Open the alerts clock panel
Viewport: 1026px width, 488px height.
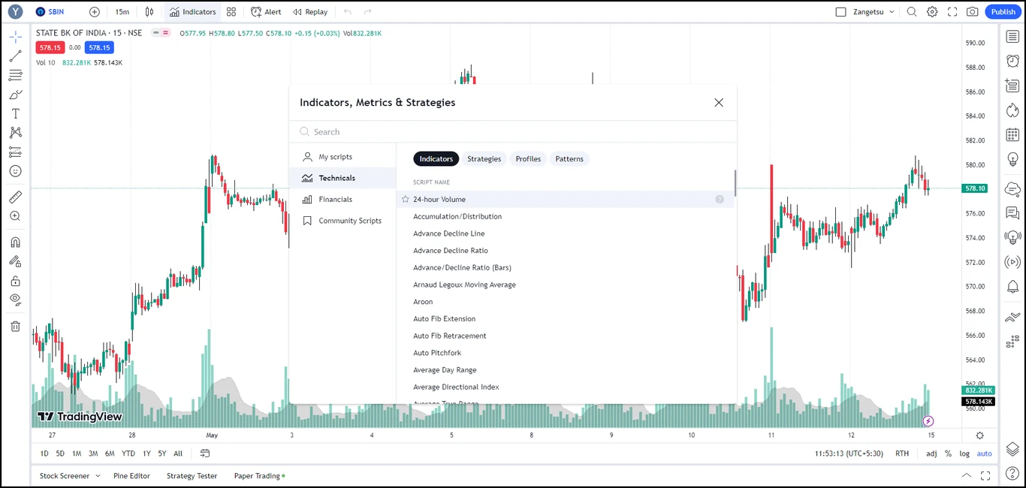pos(1012,61)
